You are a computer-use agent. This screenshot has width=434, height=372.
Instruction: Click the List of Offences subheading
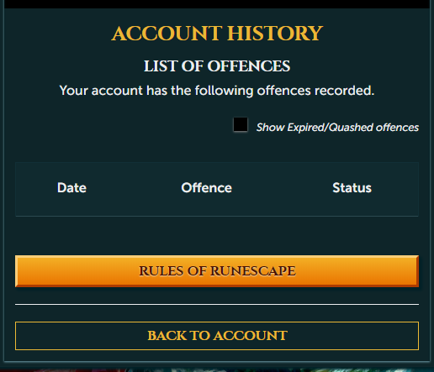(x=217, y=66)
